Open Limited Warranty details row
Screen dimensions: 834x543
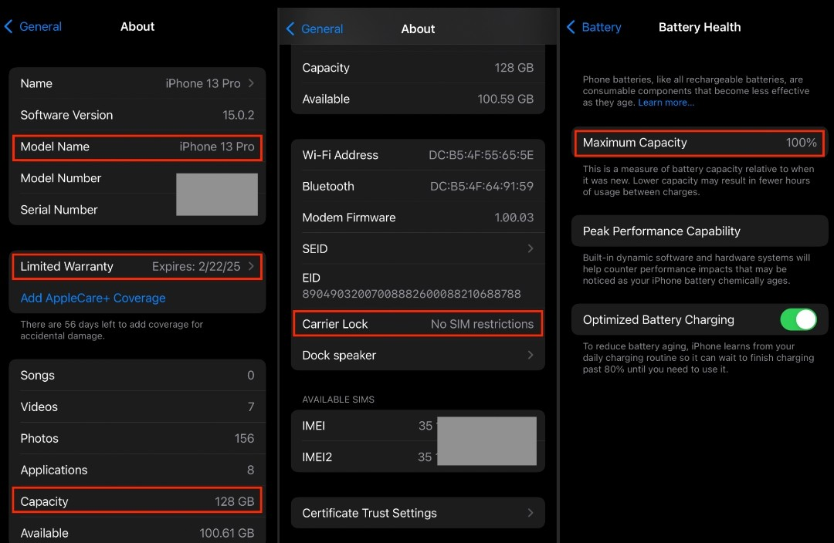point(137,266)
